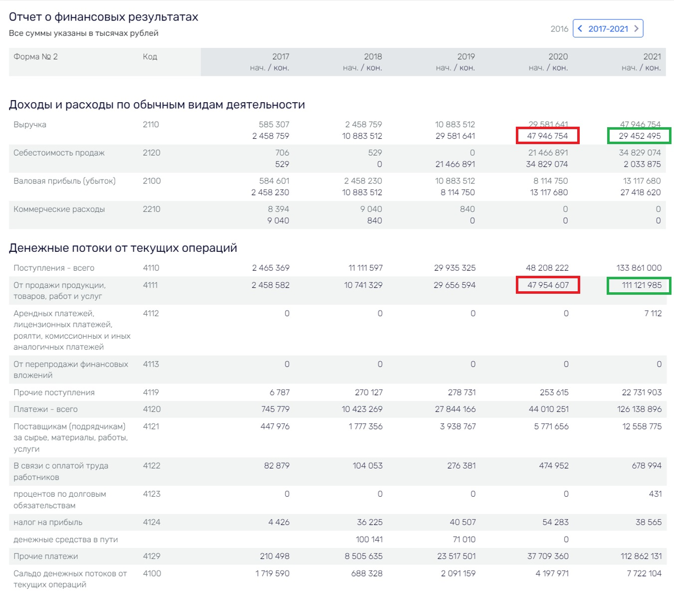Click the "Денежные потоки от текущих операций" heading

(x=123, y=248)
